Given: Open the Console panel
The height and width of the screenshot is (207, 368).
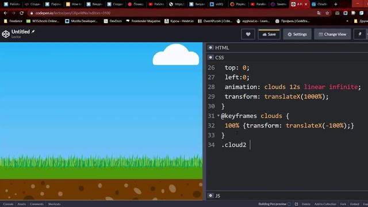Looking at the screenshot, I should tap(8, 204).
